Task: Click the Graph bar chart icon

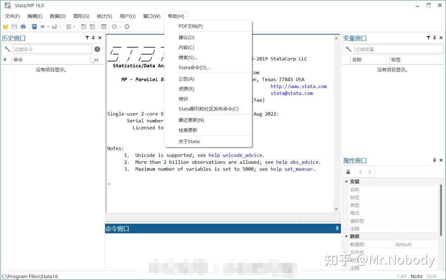Action: (54, 27)
